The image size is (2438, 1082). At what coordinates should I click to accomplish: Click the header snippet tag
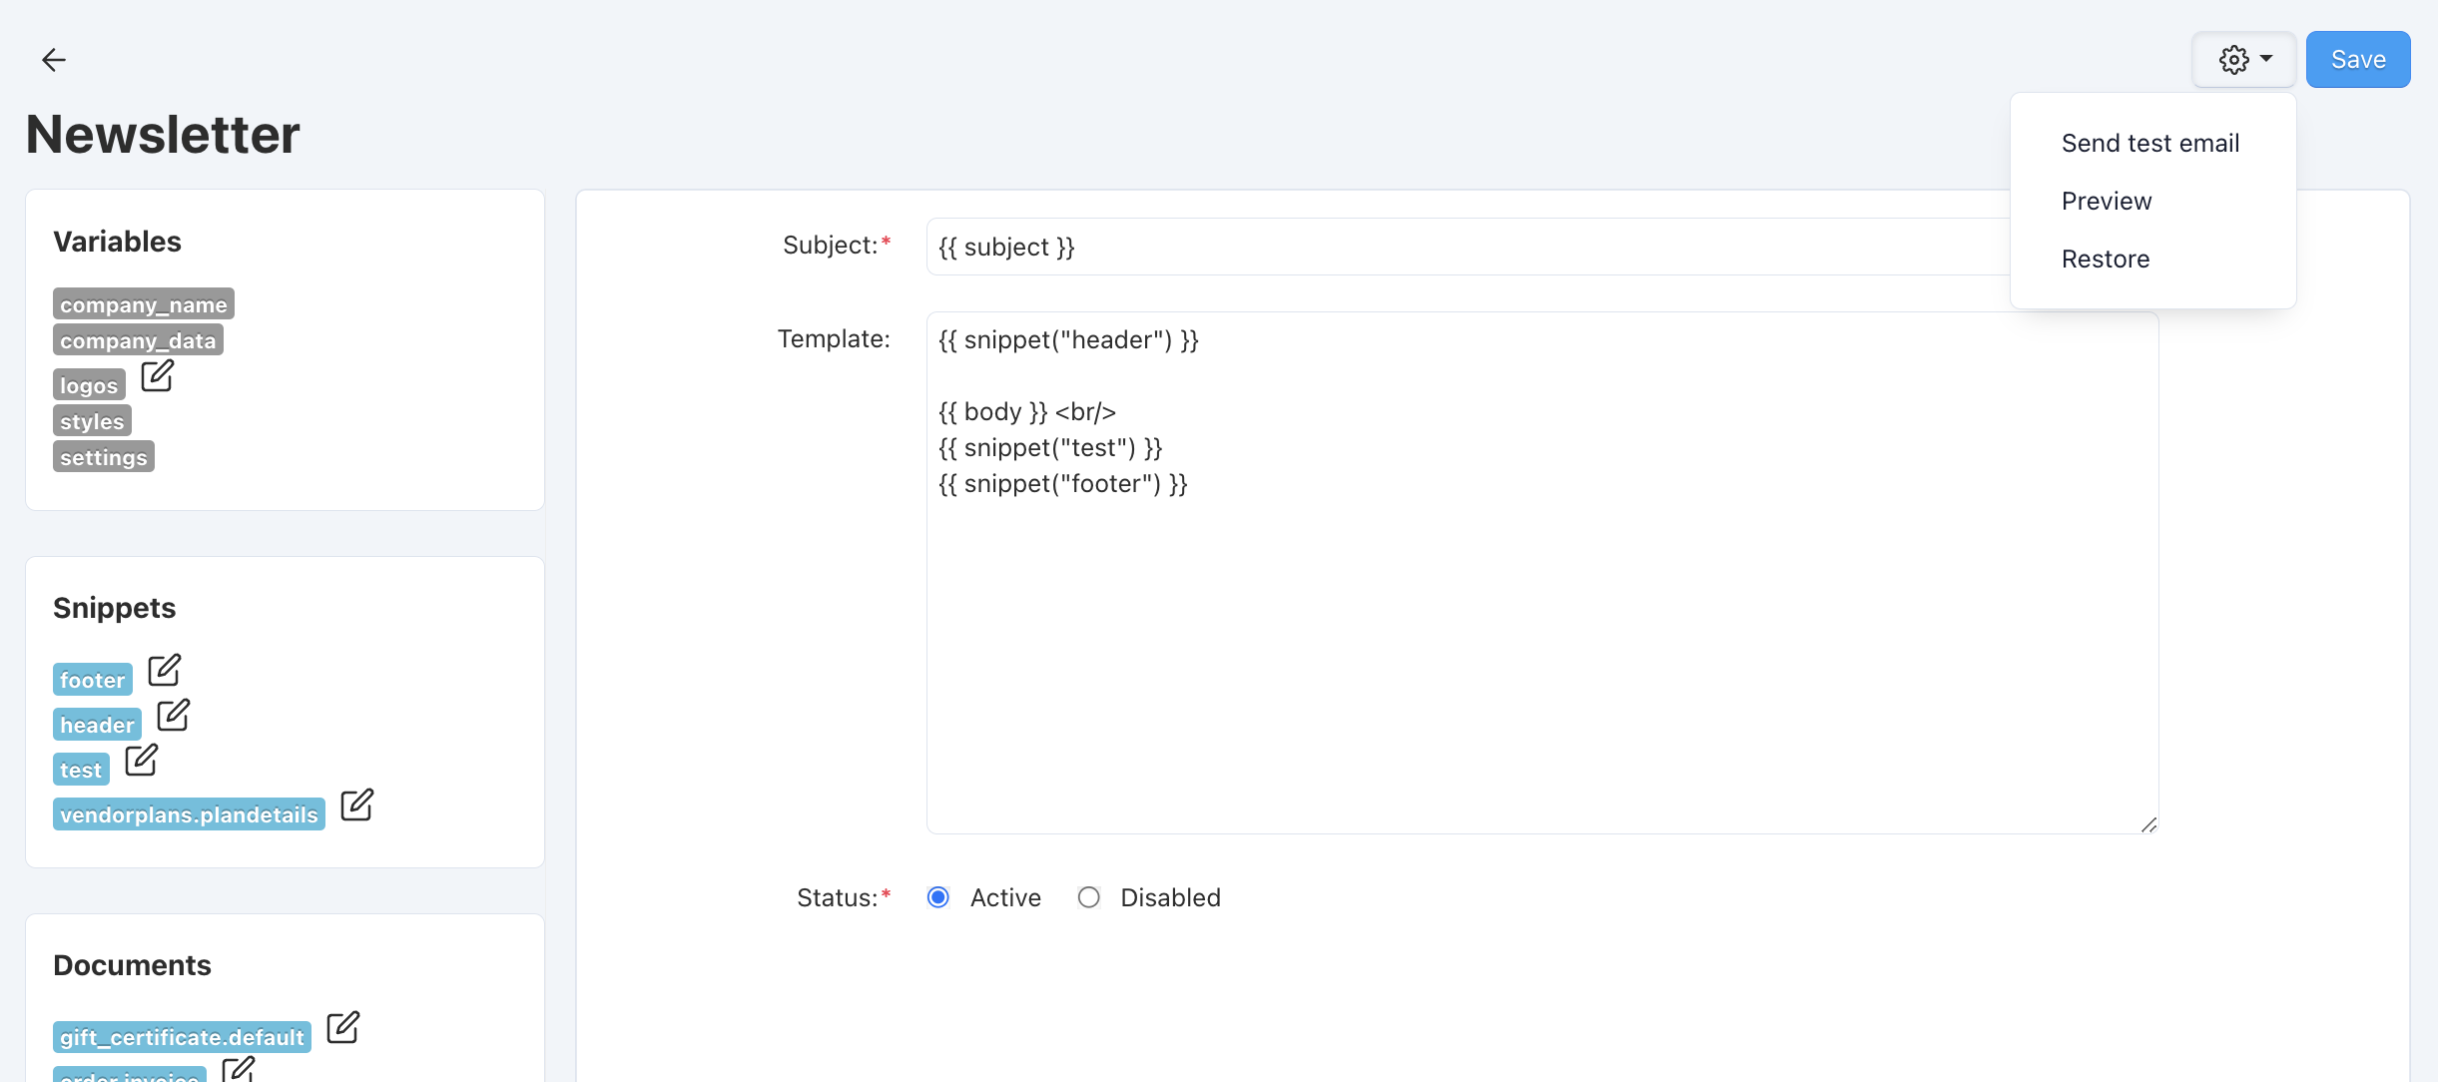click(x=97, y=725)
